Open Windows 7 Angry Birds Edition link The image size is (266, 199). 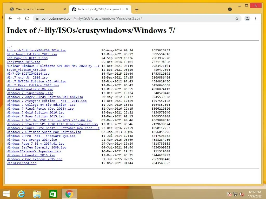coord(45,97)
